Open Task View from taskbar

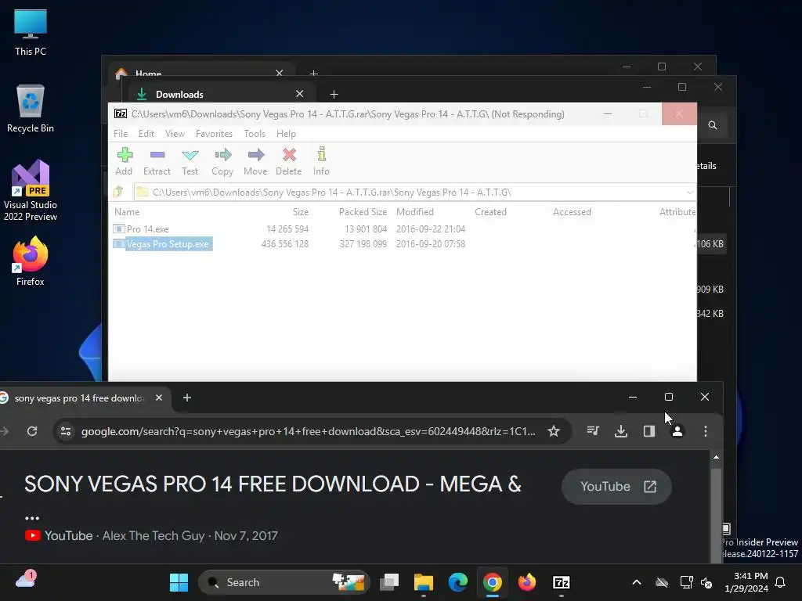pyautogui.click(x=389, y=582)
